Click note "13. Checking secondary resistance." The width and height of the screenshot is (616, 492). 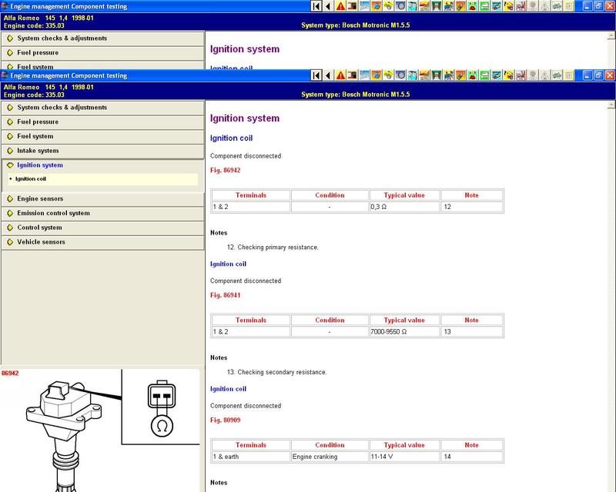[x=276, y=372]
